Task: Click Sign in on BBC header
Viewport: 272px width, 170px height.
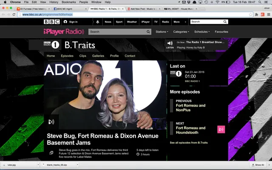Action: pos(71,22)
